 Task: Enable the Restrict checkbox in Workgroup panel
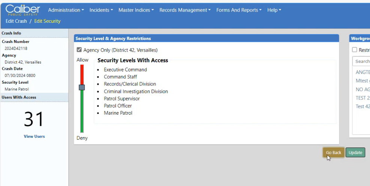pos(354,50)
